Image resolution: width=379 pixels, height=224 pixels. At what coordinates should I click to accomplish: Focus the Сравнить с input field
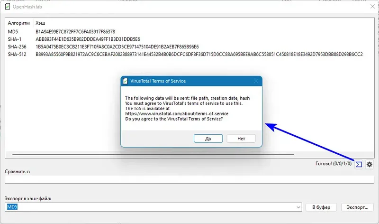click(189, 179)
